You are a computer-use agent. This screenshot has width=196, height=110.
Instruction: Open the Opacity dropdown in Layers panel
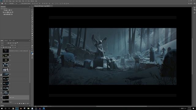15,45
